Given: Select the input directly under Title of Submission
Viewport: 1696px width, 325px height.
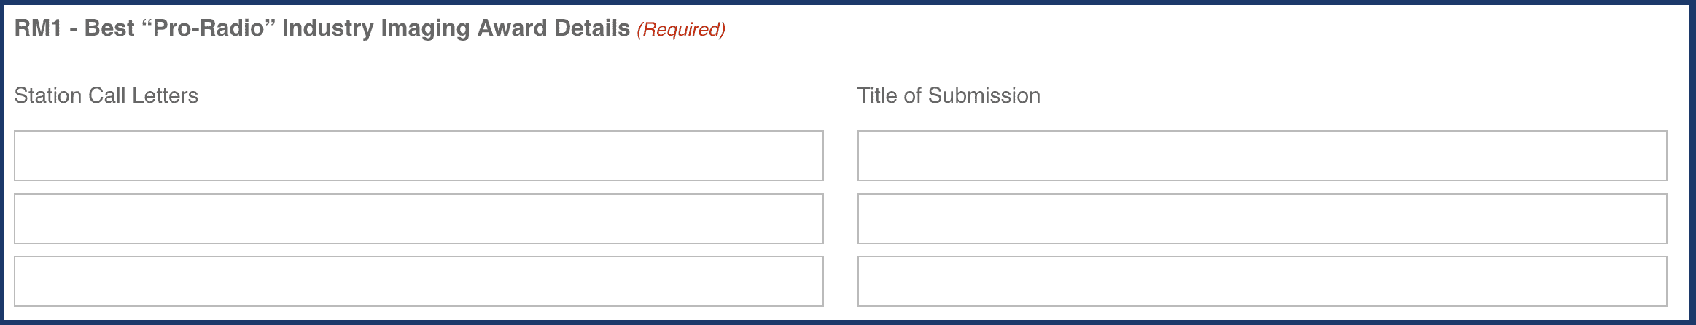Looking at the screenshot, I should point(1262,156).
